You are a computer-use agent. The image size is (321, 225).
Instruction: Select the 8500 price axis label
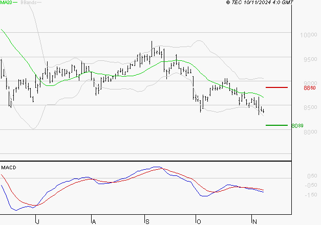pyautogui.click(x=310, y=107)
